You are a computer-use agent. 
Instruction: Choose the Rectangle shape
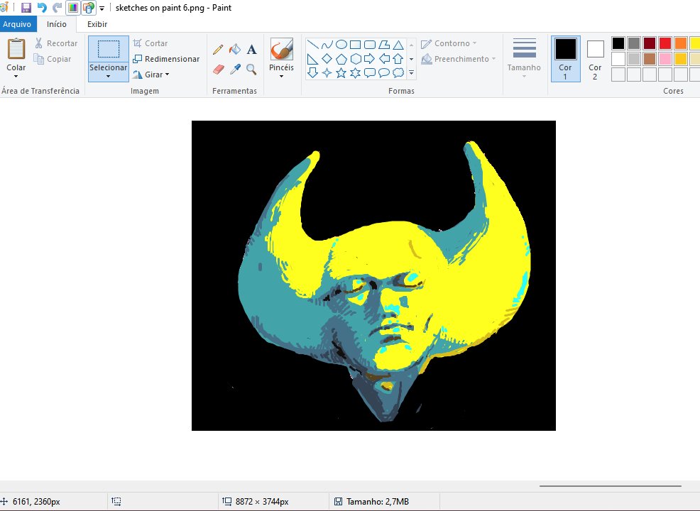(356, 45)
